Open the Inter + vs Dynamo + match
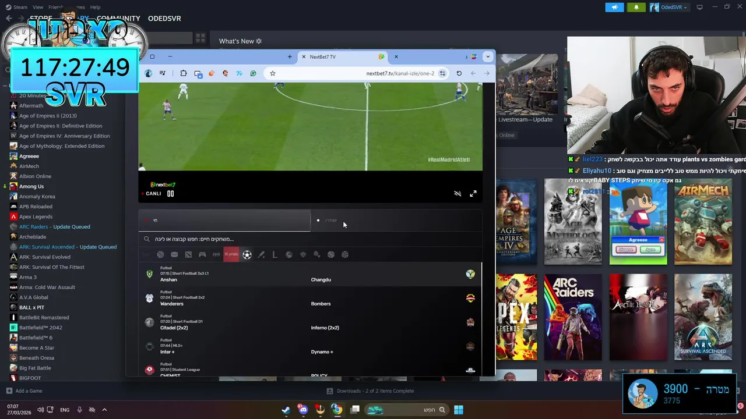 tap(310, 346)
